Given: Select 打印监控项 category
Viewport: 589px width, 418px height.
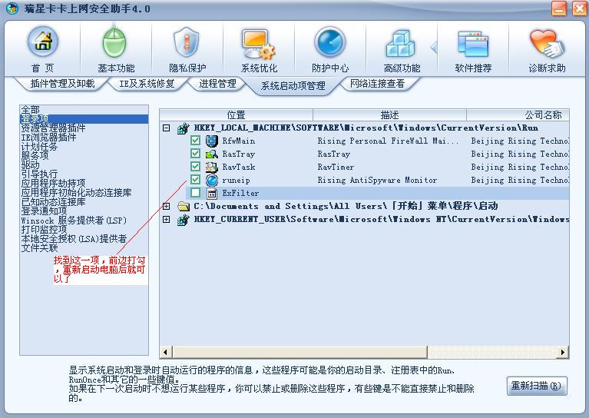Looking at the screenshot, I should [44, 229].
